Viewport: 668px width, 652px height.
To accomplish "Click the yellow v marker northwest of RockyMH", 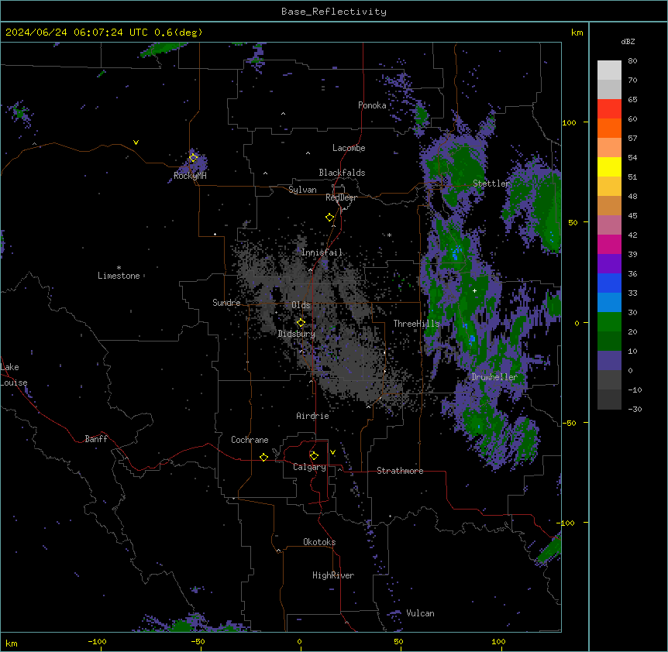I will (x=136, y=142).
